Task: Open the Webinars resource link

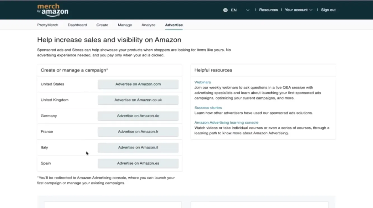Action: 203,82
